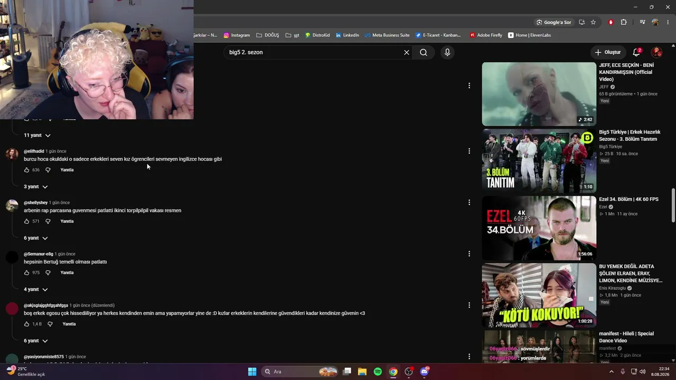Open options menu for @Semanur-e8g comment
676x380 pixels.
[469, 254]
